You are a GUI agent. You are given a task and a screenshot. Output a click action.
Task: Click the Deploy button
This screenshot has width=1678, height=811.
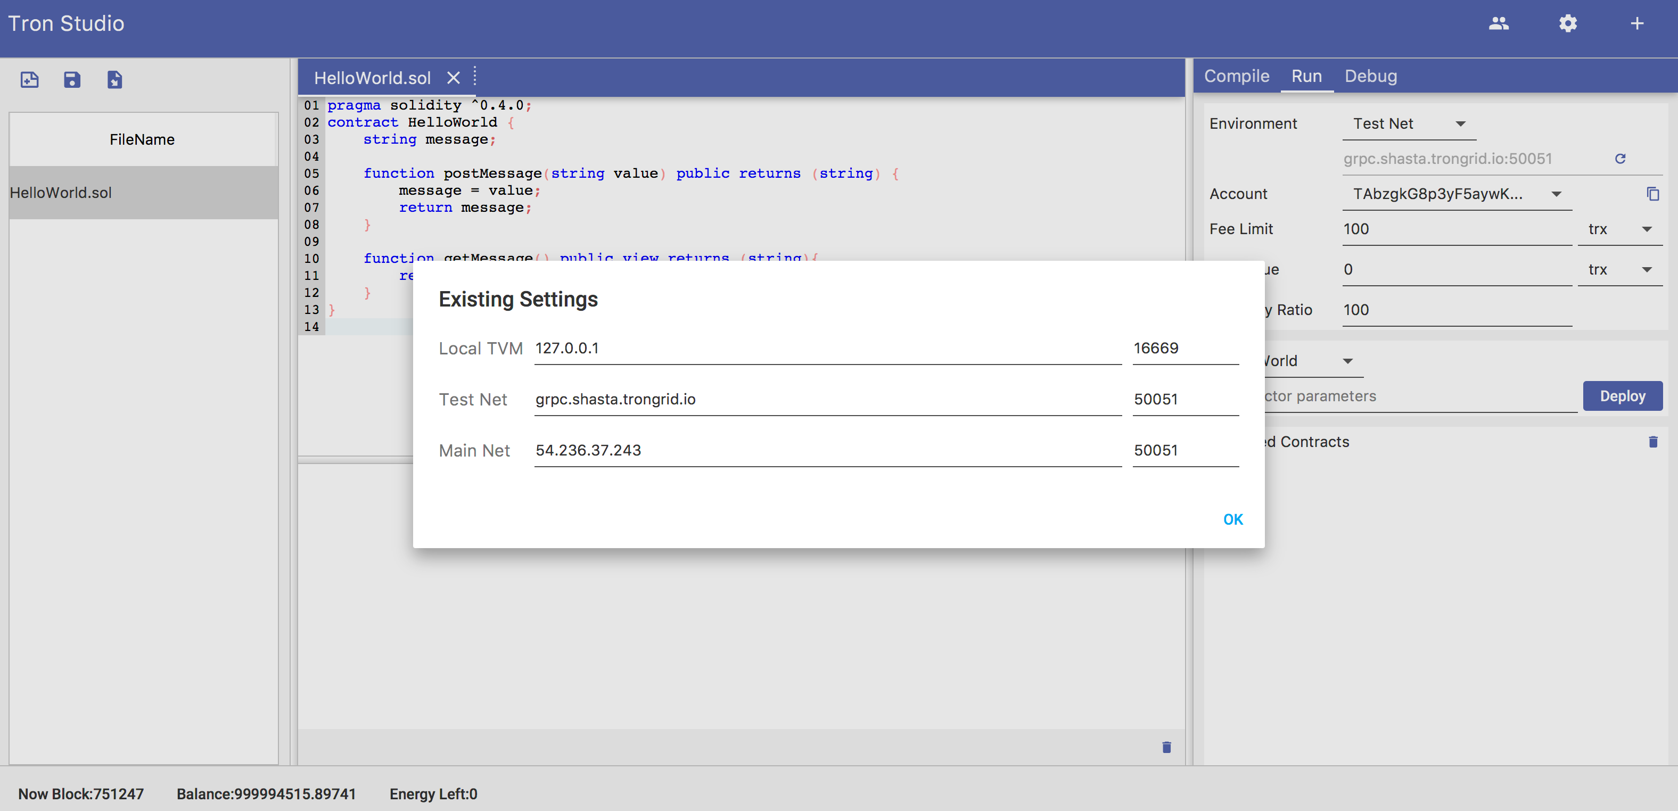click(x=1622, y=396)
